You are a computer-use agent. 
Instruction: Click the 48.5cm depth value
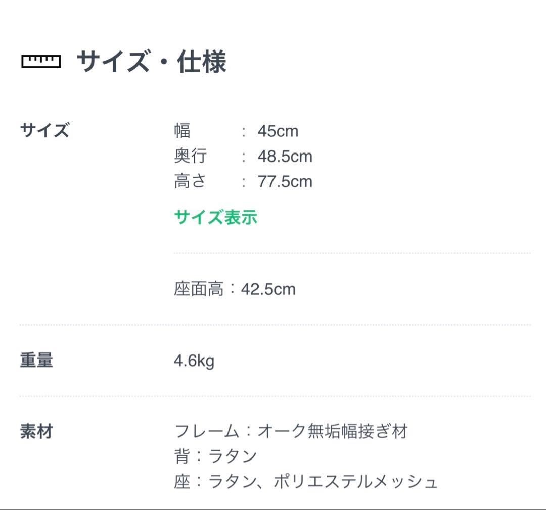[285, 157]
